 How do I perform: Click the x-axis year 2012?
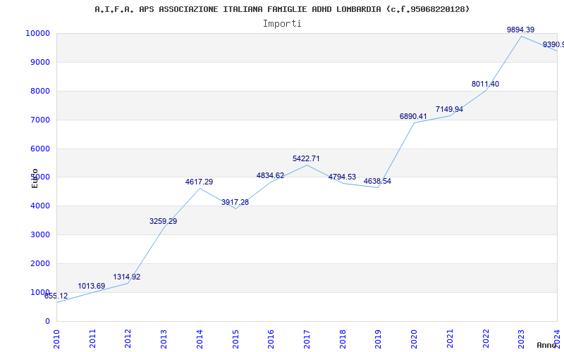(128, 339)
